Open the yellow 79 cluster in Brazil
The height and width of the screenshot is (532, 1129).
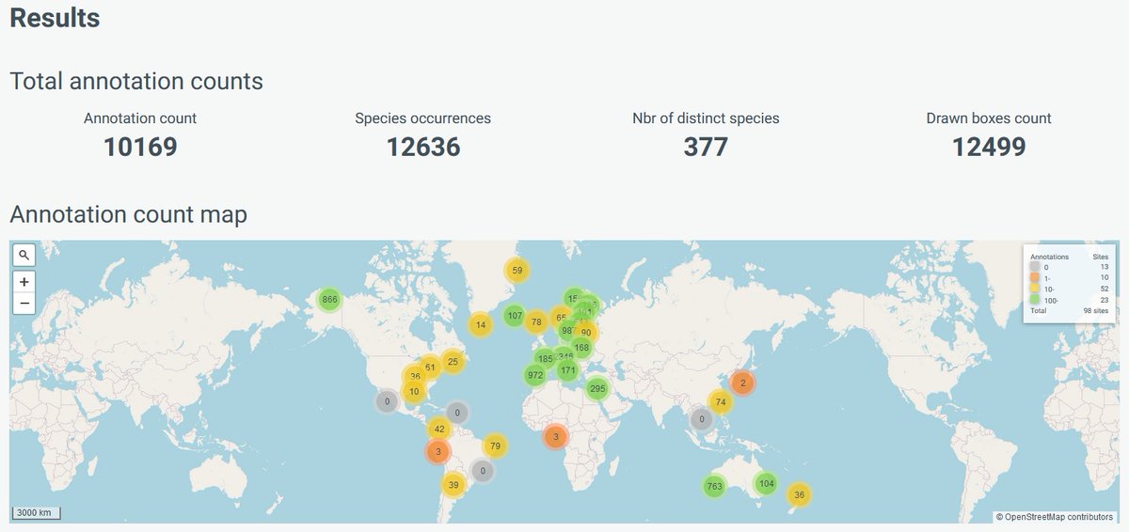(495, 446)
